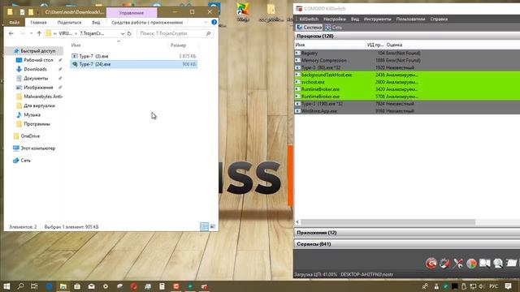Open the Для виртуалки folder

[39, 105]
